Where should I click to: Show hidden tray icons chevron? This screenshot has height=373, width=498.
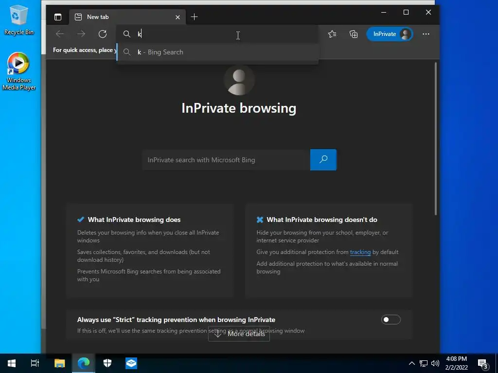click(x=411, y=363)
